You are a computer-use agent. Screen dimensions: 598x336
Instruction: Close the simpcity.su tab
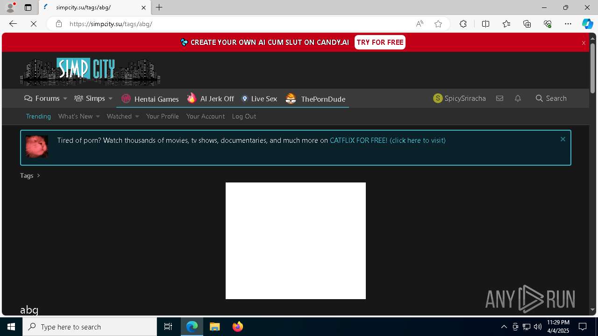tap(144, 7)
